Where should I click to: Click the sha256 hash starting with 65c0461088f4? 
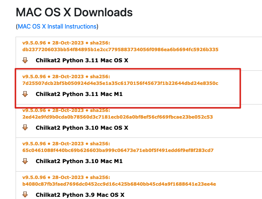[x=118, y=150]
